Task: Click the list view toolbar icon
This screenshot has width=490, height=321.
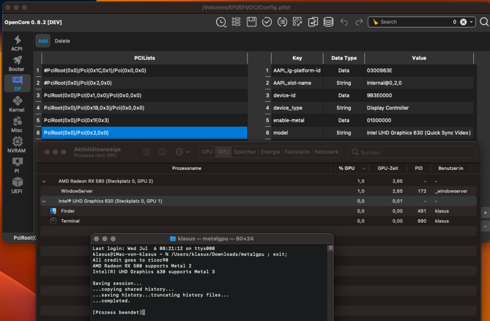Action: [x=236, y=22]
